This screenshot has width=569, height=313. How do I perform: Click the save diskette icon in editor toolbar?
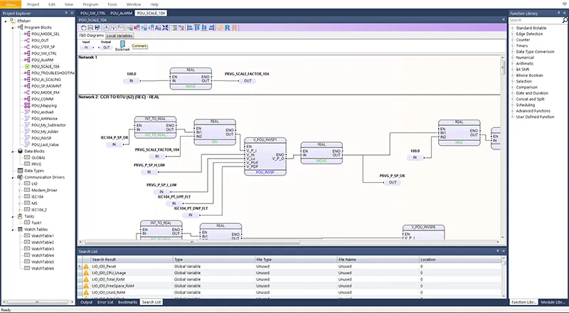point(90,28)
